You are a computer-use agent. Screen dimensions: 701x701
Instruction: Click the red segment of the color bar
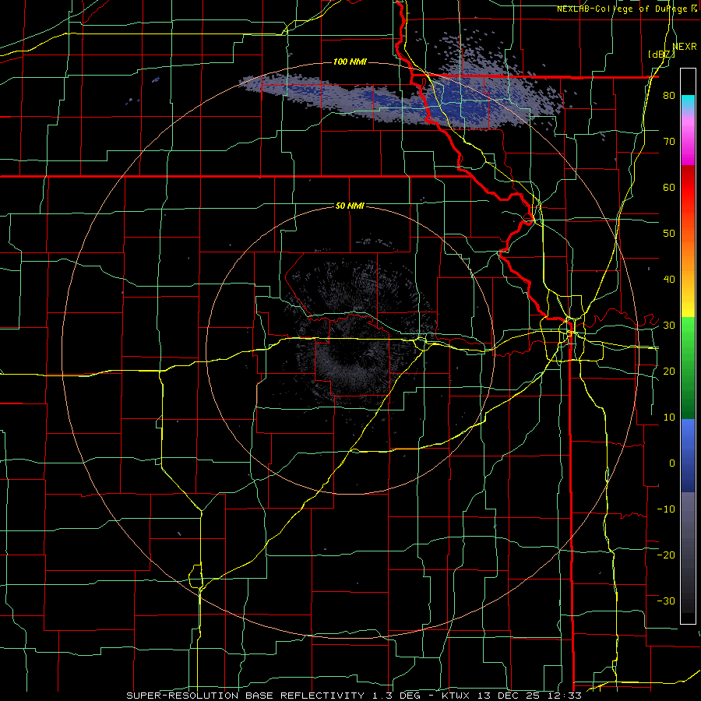pos(688,188)
